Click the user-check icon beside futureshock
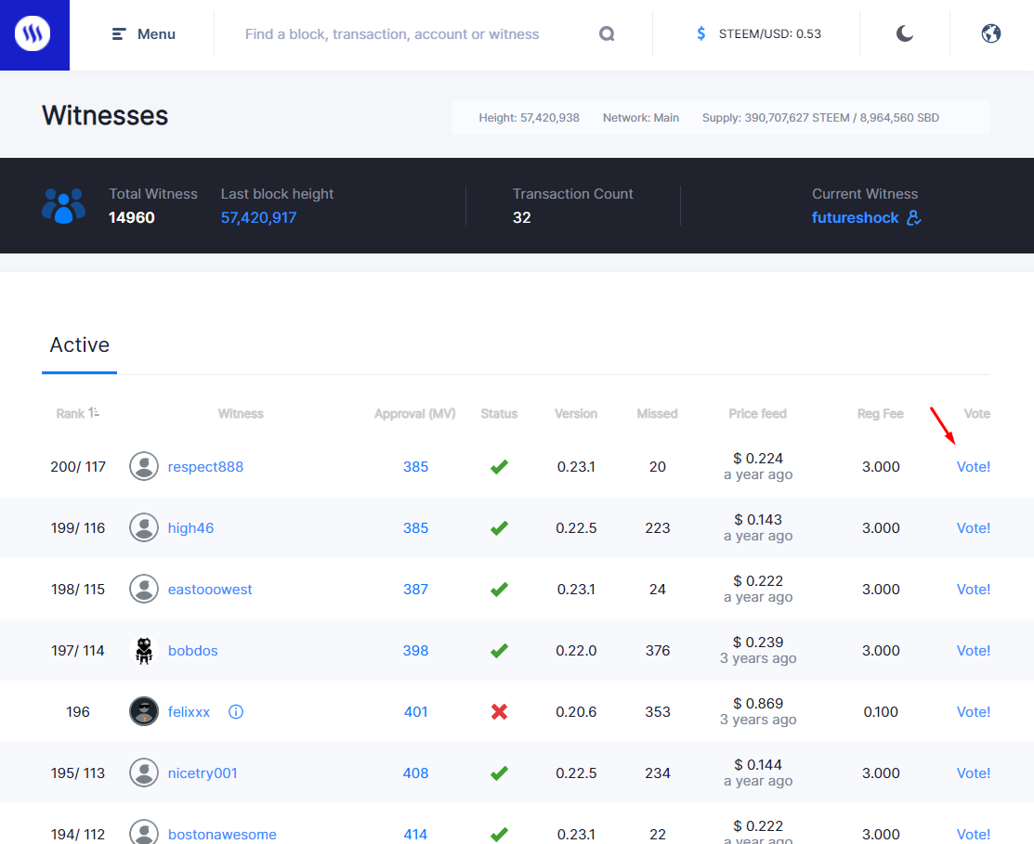The width and height of the screenshot is (1034, 844). click(914, 217)
